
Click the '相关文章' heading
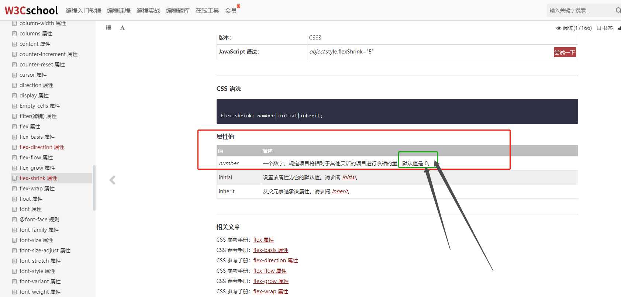click(228, 227)
